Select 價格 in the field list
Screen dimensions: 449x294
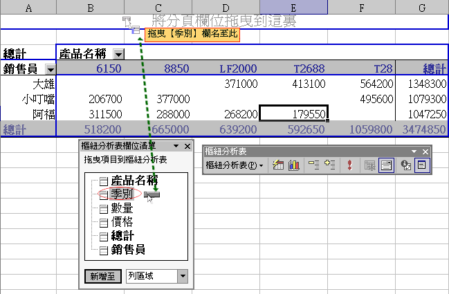click(x=122, y=222)
